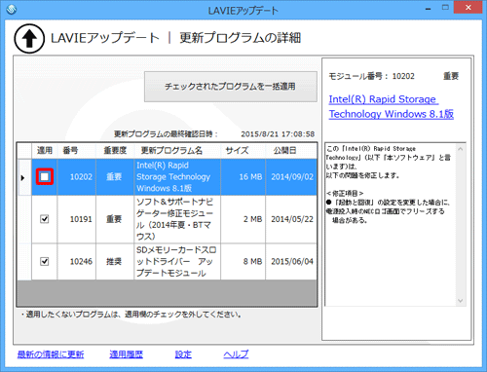Select module number 10191 cell

click(77, 219)
